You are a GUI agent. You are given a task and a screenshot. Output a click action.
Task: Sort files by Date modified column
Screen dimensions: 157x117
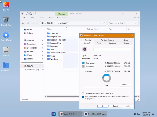click(93, 29)
